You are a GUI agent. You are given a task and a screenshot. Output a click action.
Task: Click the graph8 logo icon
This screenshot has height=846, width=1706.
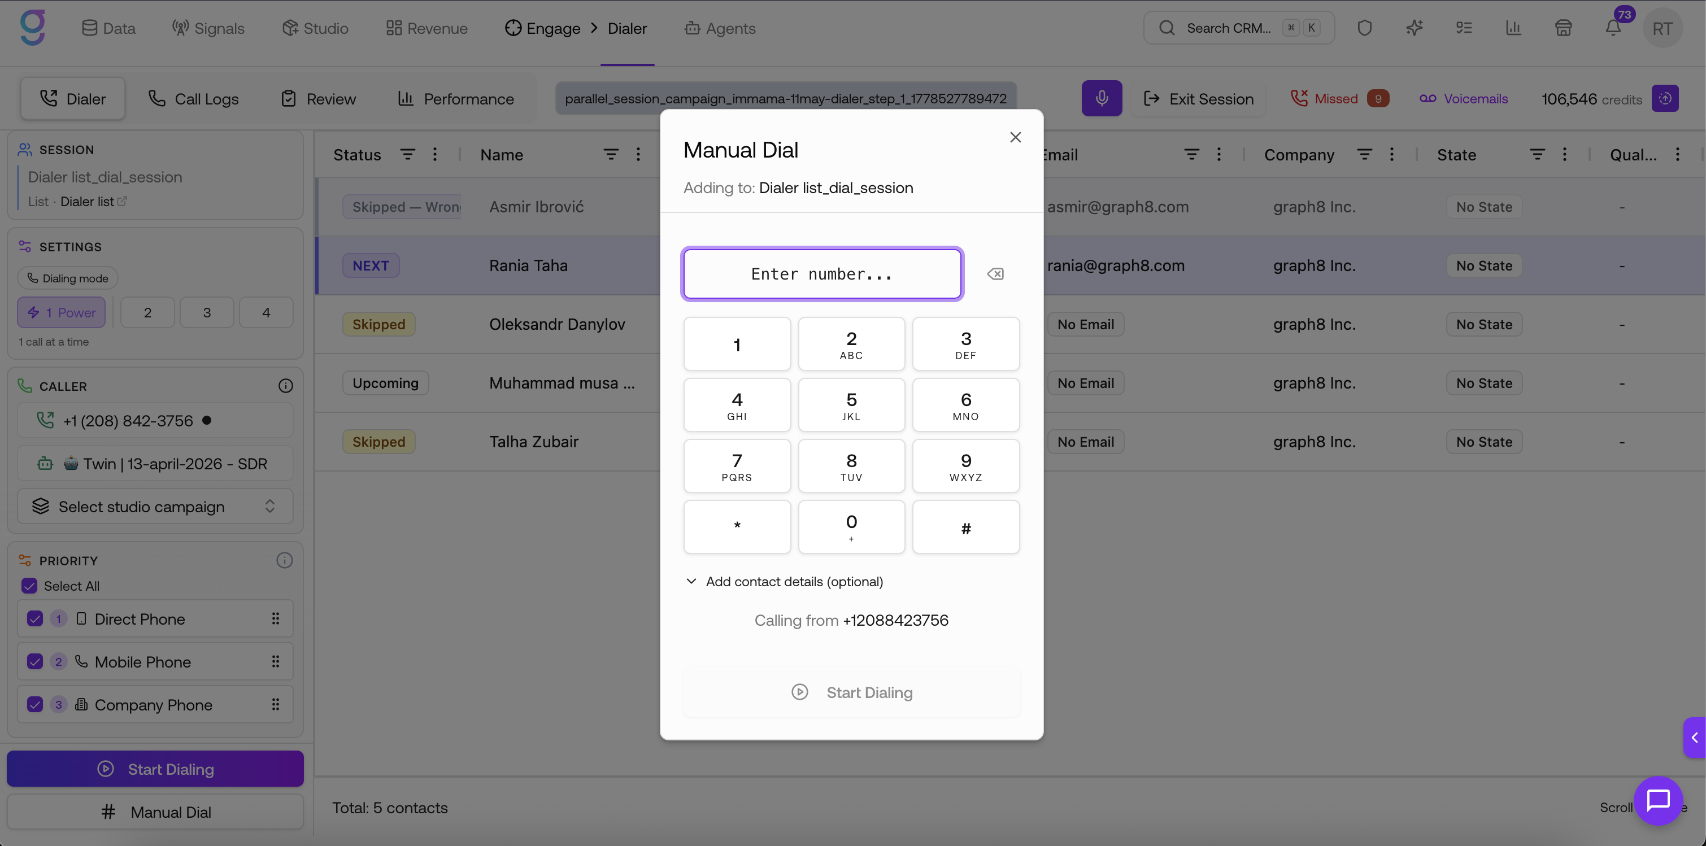click(32, 27)
